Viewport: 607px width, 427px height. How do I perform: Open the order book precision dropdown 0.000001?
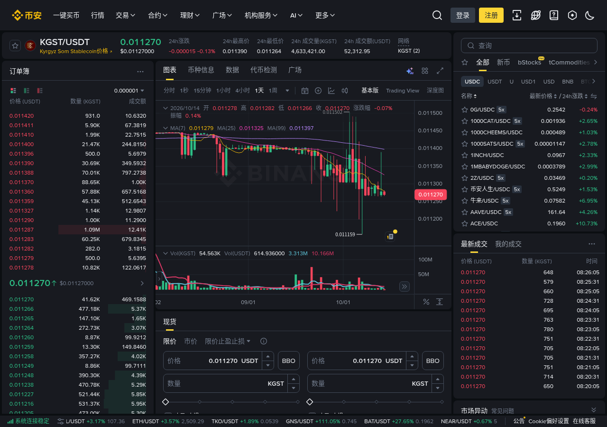pyautogui.click(x=129, y=91)
